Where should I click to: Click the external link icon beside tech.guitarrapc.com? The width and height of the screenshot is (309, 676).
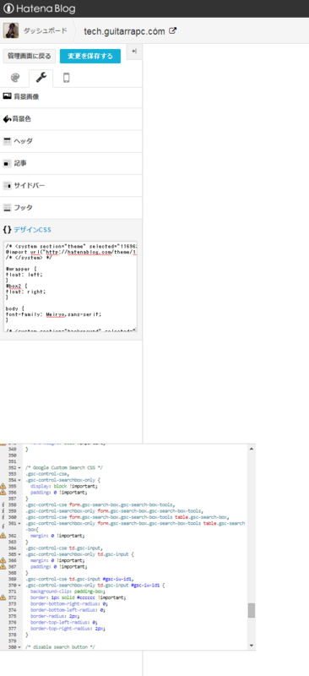[172, 30]
